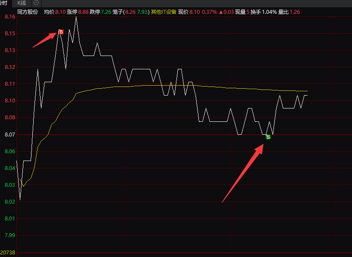Select the stock name 同方股份
Image resolution: width=352 pixels, height=257 pixels.
click(x=27, y=12)
